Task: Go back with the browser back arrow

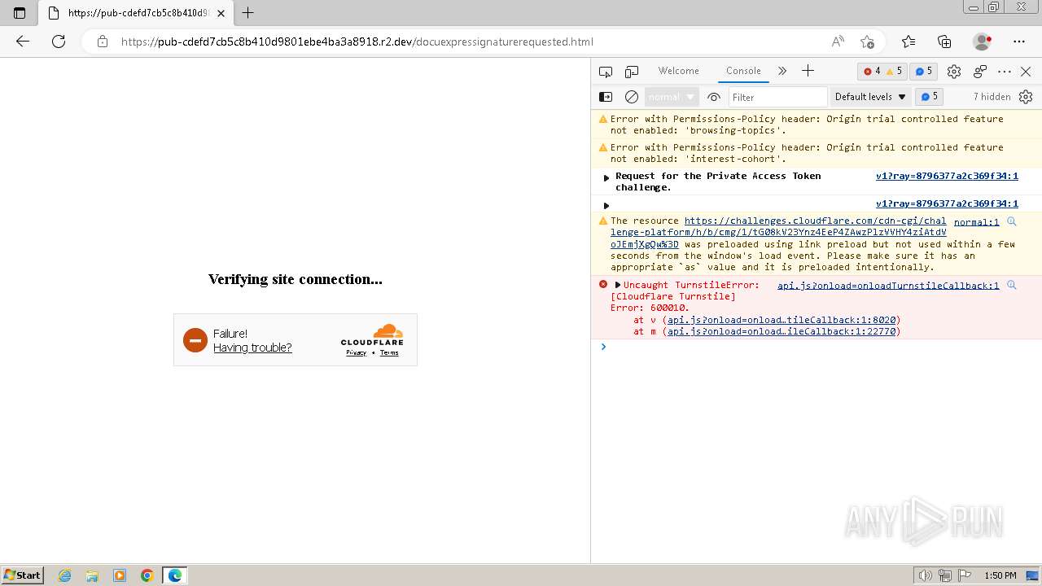Action: tap(23, 42)
